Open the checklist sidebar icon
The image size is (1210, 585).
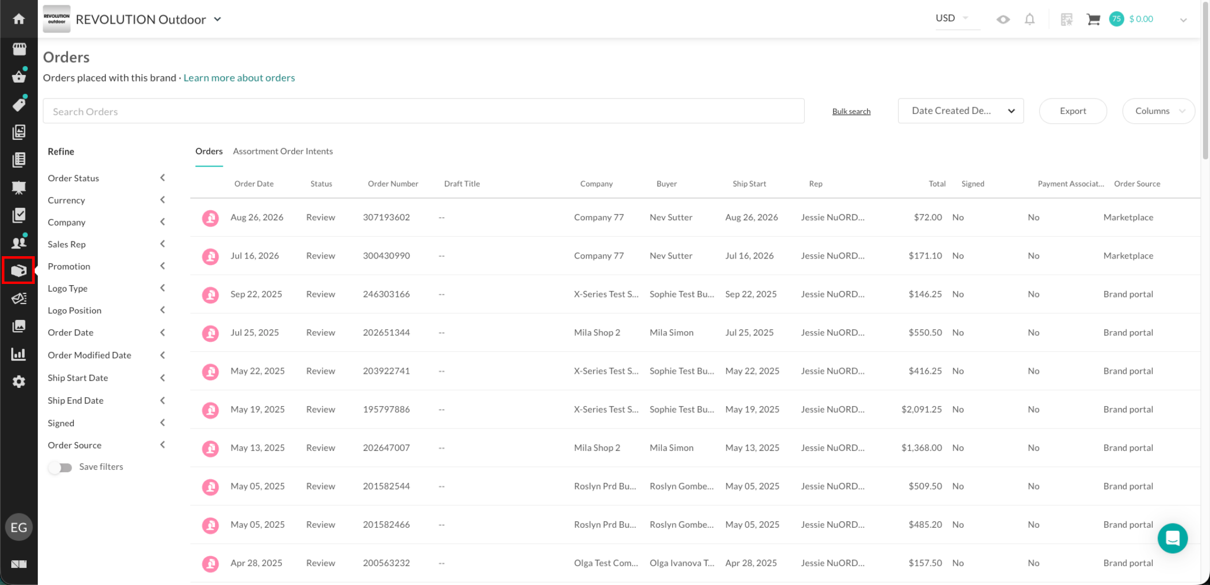click(19, 215)
